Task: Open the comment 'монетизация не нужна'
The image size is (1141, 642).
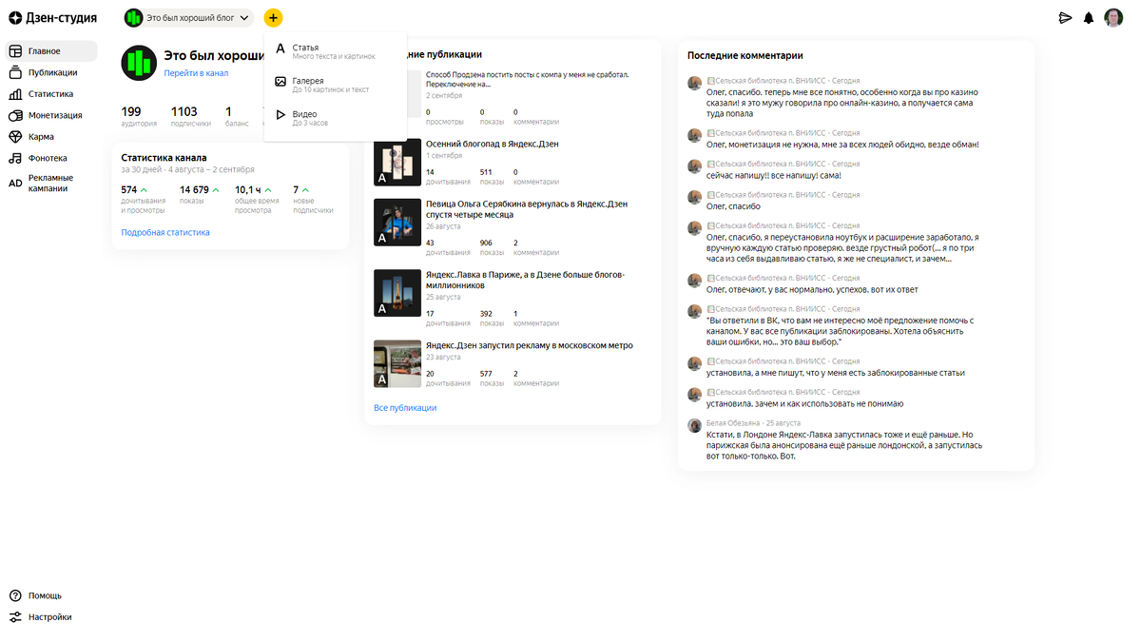Action: coord(842,145)
